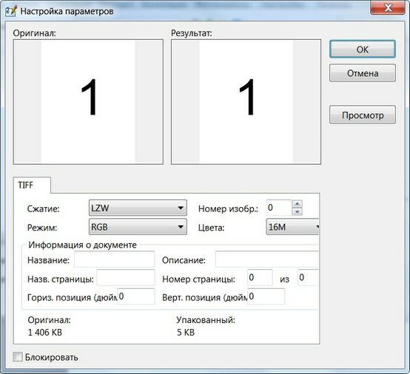Close the settings dialog with X
This screenshot has width=410, height=374.
(x=388, y=7)
